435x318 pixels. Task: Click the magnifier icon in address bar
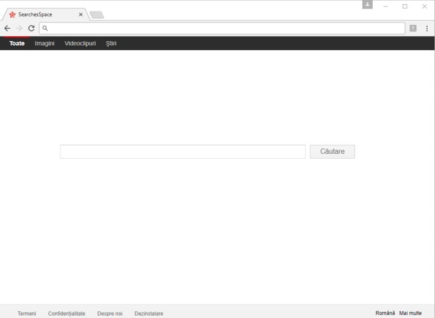45,28
